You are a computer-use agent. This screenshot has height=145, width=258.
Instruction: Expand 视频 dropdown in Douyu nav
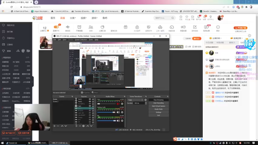[x=84, y=18]
